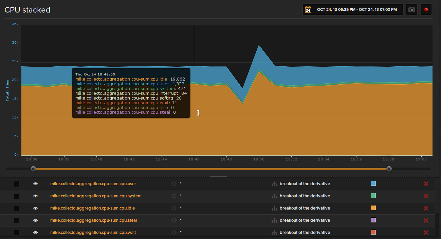Click the left timeline range slider handle

click(x=33, y=168)
